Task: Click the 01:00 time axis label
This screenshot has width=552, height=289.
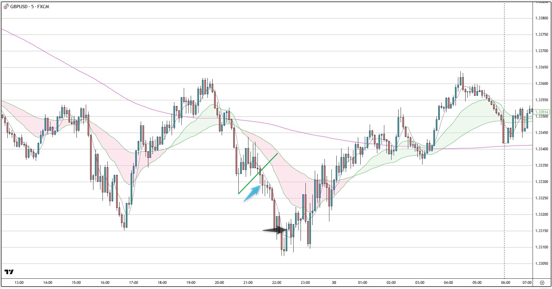Action: pos(362,283)
